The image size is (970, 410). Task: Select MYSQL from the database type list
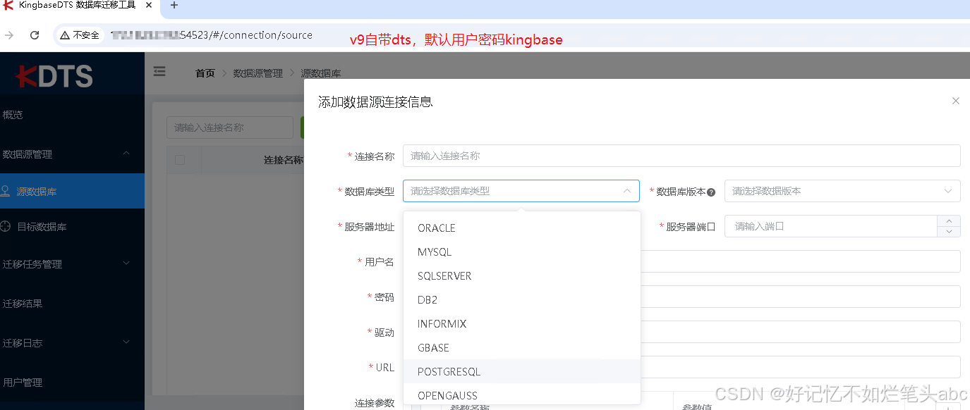435,251
